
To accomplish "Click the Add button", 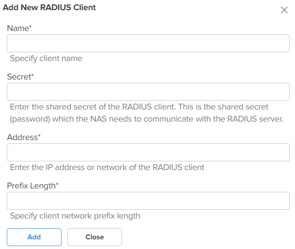I will (x=34, y=237).
